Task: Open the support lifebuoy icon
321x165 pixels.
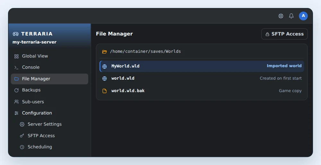Action: coord(281,16)
